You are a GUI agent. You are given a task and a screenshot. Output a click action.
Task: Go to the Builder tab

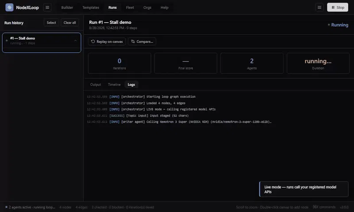coord(67,8)
